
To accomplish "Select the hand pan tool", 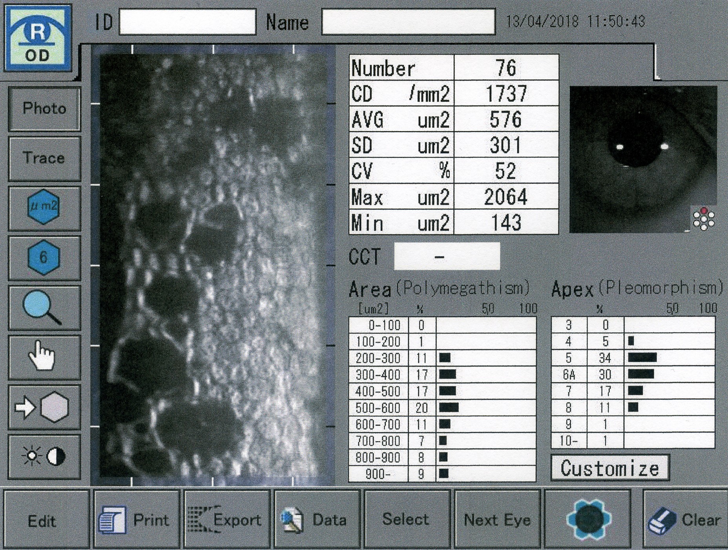I will (44, 357).
